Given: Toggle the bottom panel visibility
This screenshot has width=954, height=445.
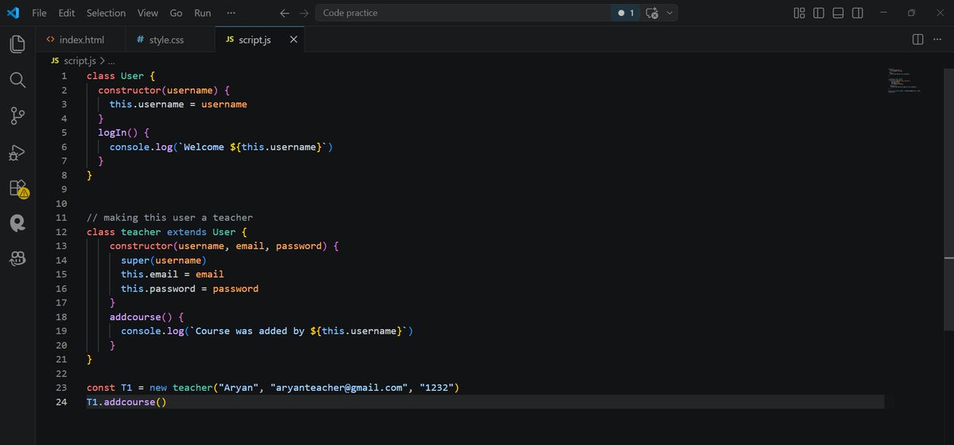Looking at the screenshot, I should pos(838,13).
